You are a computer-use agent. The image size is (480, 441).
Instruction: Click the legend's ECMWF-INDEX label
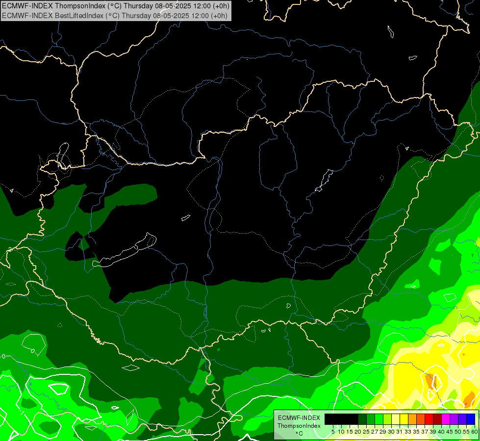(299, 418)
